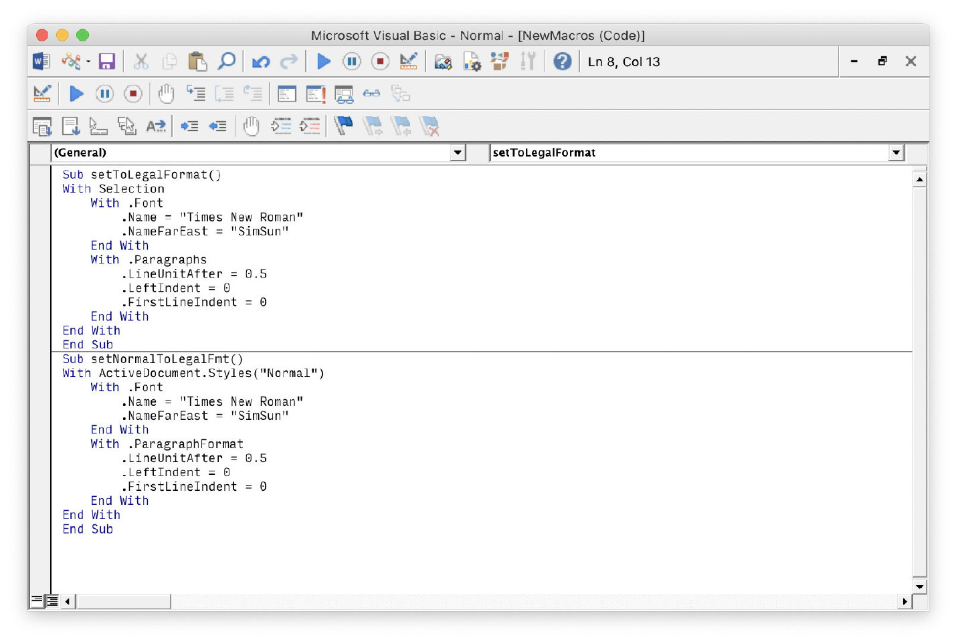Switch to Procedure View at bottom-left
956x642 pixels.
click(x=37, y=600)
